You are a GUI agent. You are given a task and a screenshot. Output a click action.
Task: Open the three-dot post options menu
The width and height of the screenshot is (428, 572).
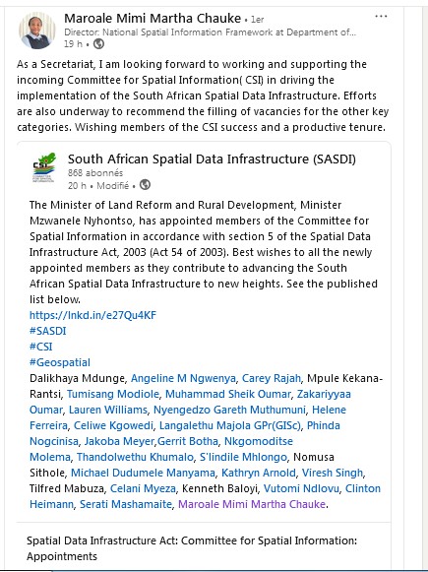click(x=381, y=17)
